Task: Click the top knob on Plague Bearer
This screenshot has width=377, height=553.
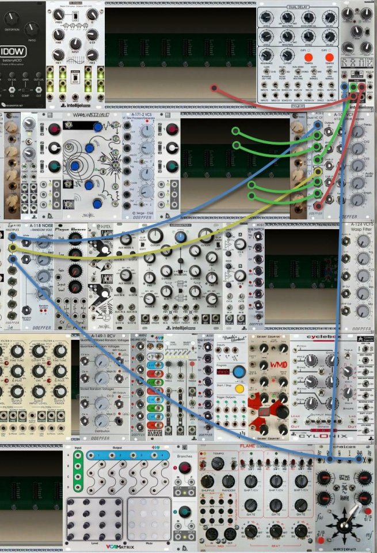Action: [x=75, y=240]
